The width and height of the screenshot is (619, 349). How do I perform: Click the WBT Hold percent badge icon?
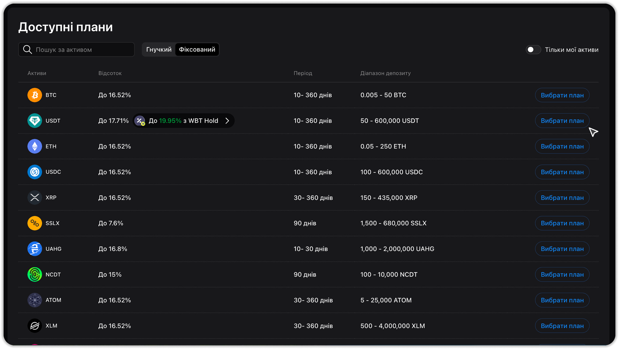point(140,121)
